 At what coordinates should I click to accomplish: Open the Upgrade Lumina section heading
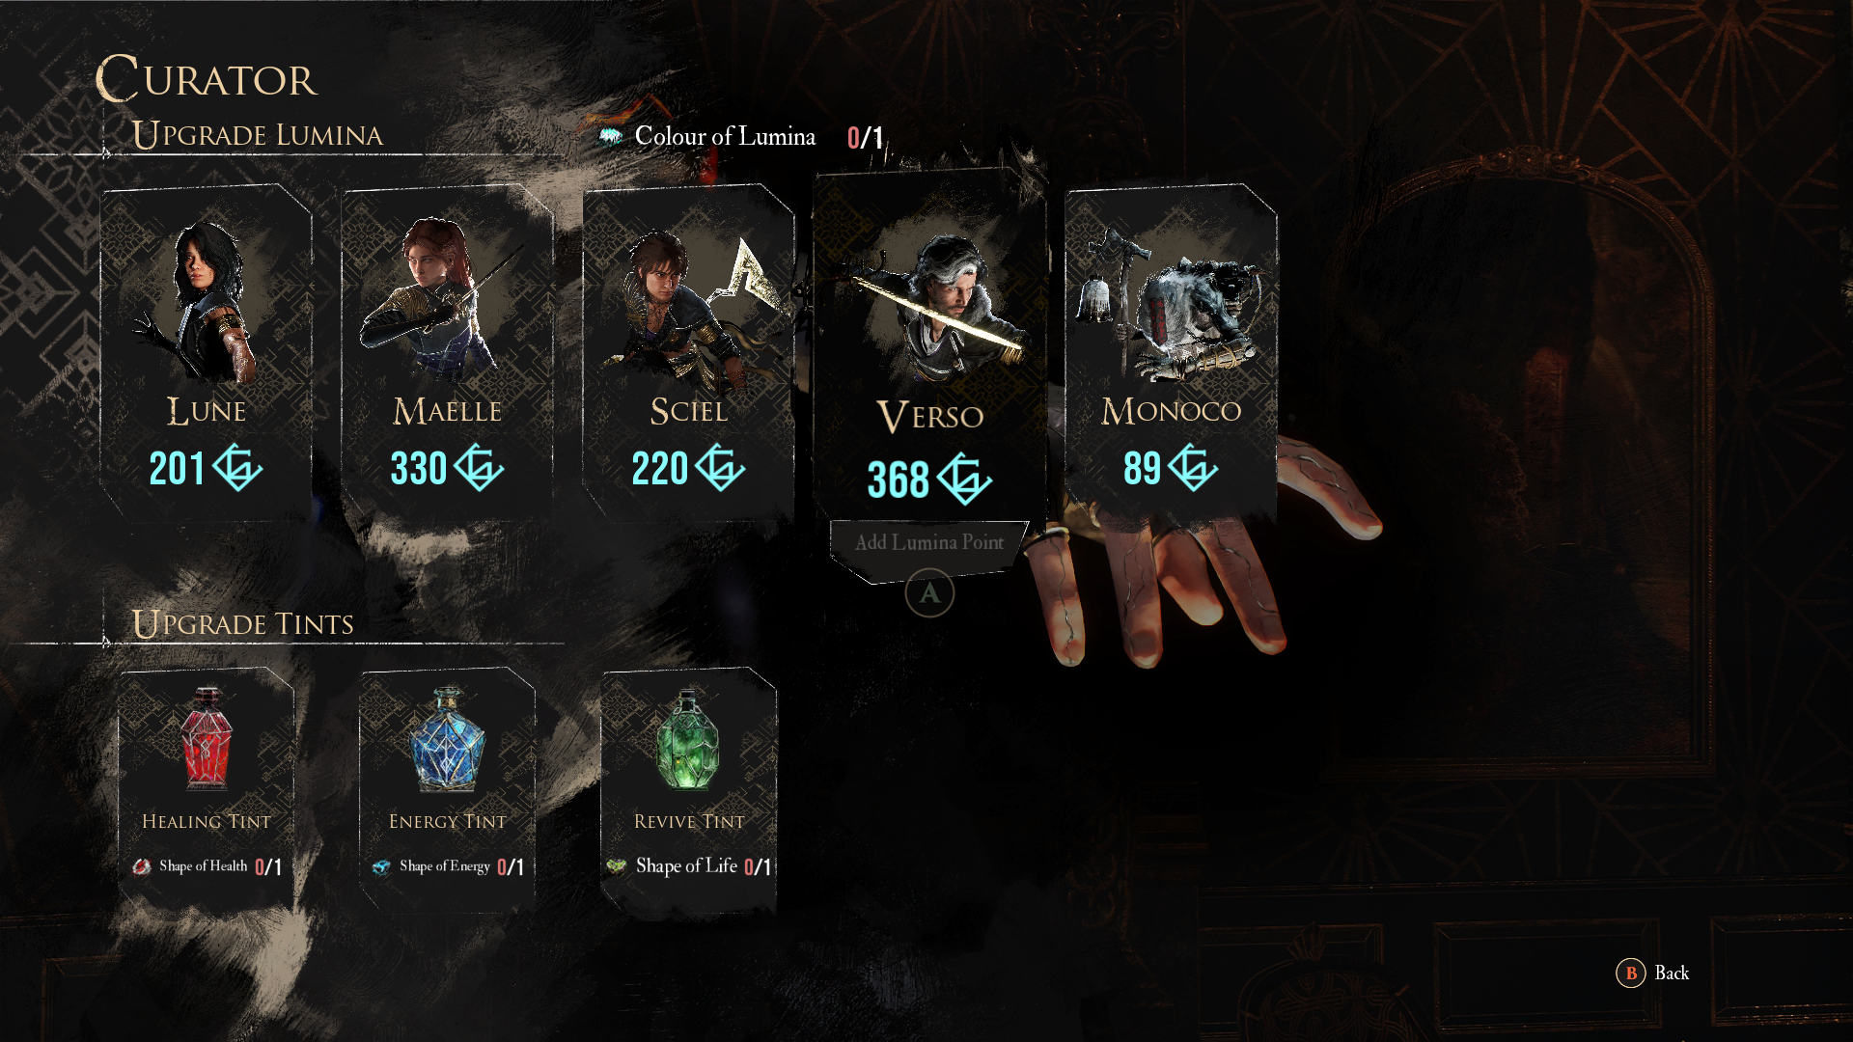tap(258, 134)
